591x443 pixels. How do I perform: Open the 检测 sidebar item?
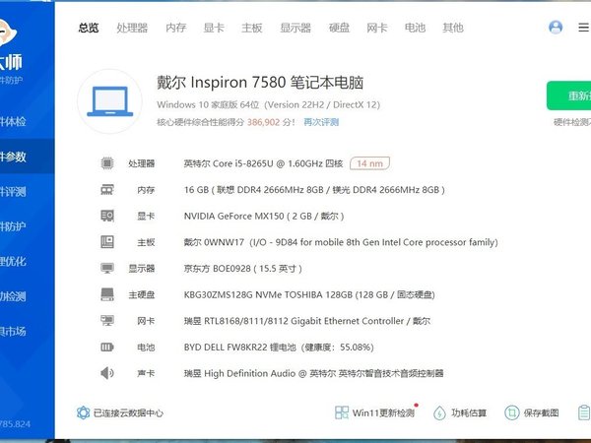pyautogui.click(x=28, y=296)
